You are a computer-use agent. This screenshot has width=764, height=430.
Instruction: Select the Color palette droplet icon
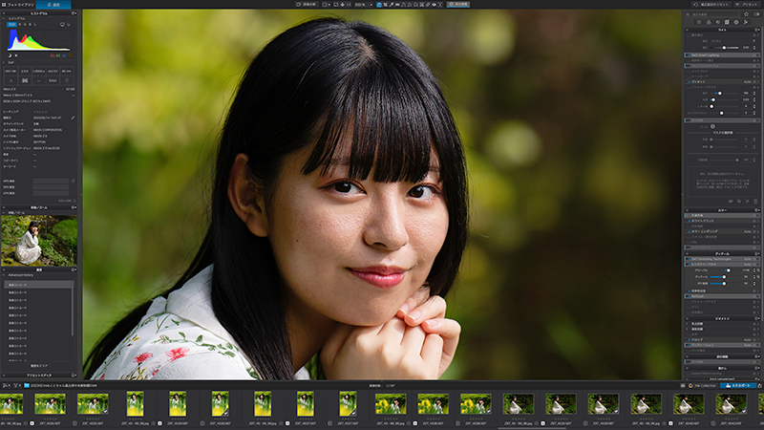pos(709,22)
